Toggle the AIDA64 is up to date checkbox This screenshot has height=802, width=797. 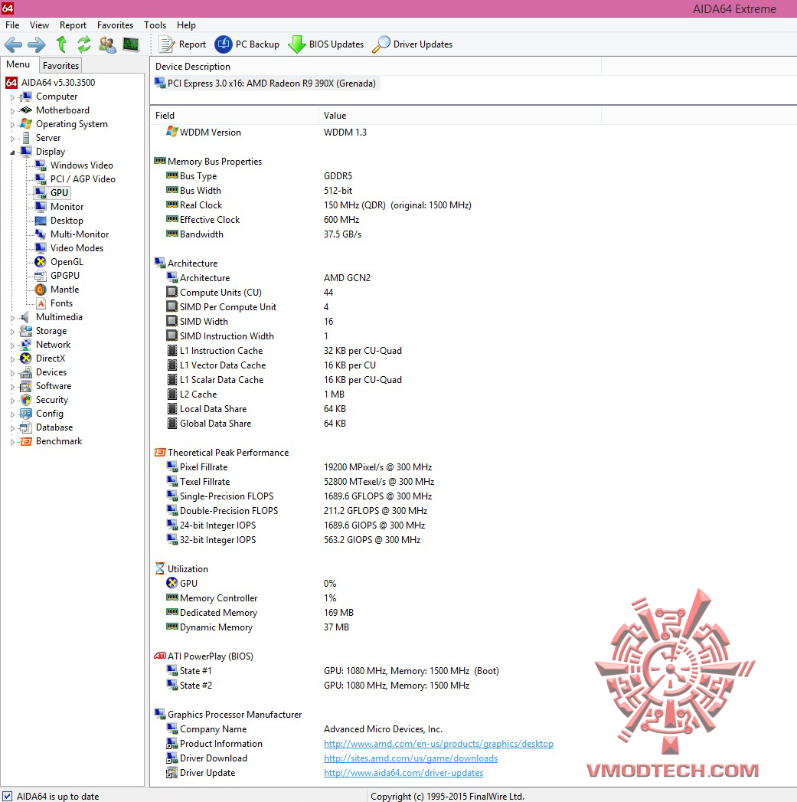pyautogui.click(x=7, y=796)
